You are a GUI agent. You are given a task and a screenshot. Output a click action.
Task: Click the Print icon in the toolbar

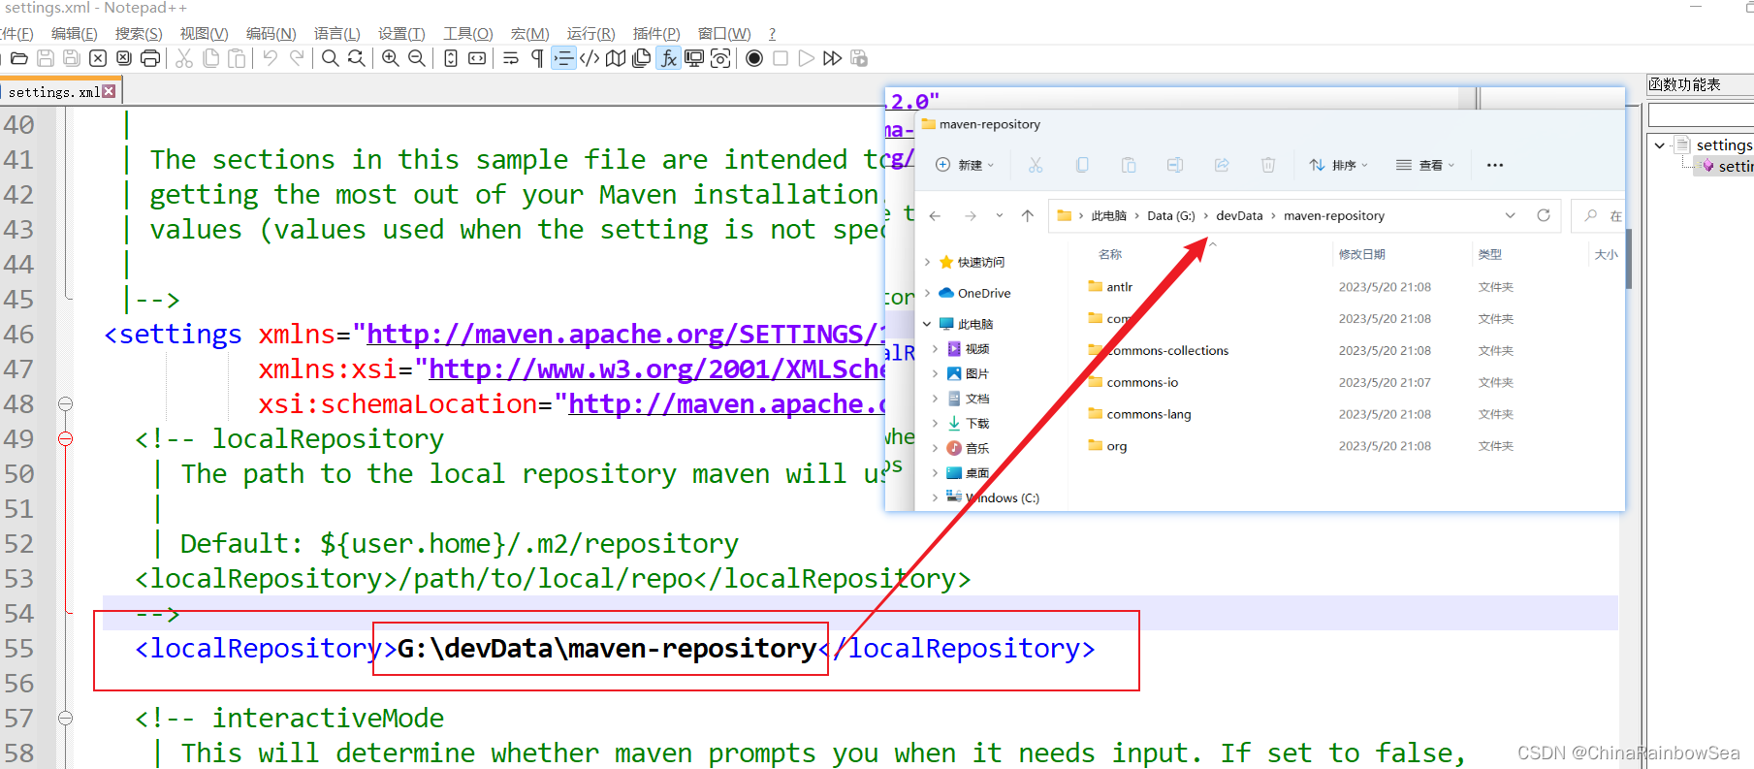point(150,58)
